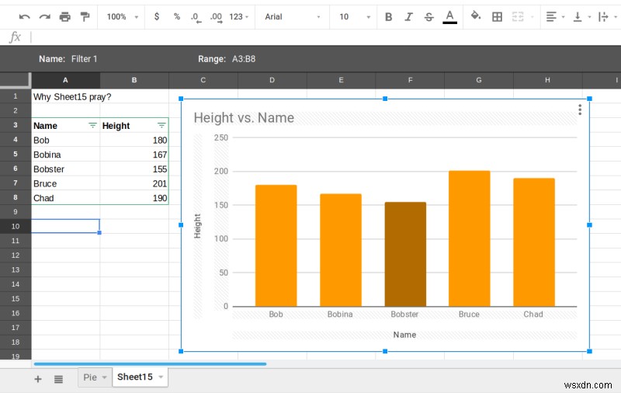Click the redo arrow icon
The height and width of the screenshot is (393, 621).
pyautogui.click(x=45, y=16)
